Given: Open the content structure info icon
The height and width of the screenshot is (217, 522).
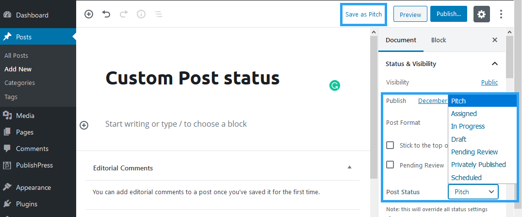Looking at the screenshot, I should click(141, 14).
